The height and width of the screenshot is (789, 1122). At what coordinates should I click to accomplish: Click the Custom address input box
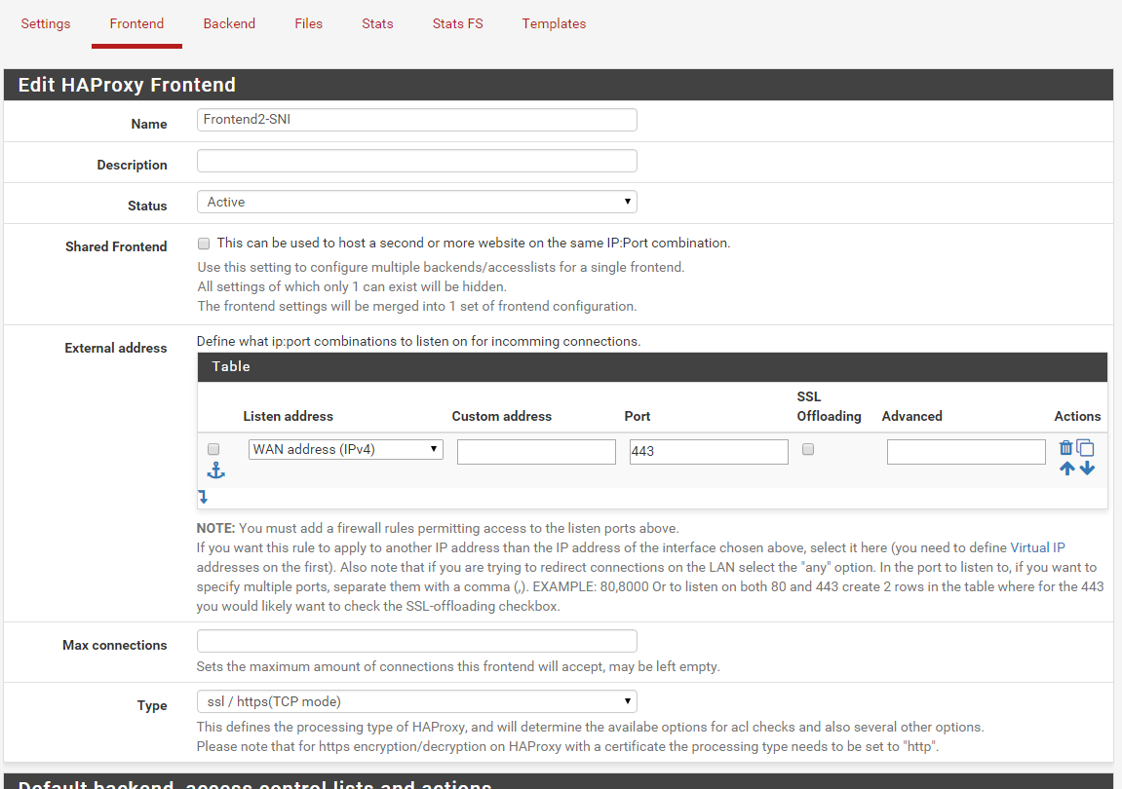pos(536,451)
